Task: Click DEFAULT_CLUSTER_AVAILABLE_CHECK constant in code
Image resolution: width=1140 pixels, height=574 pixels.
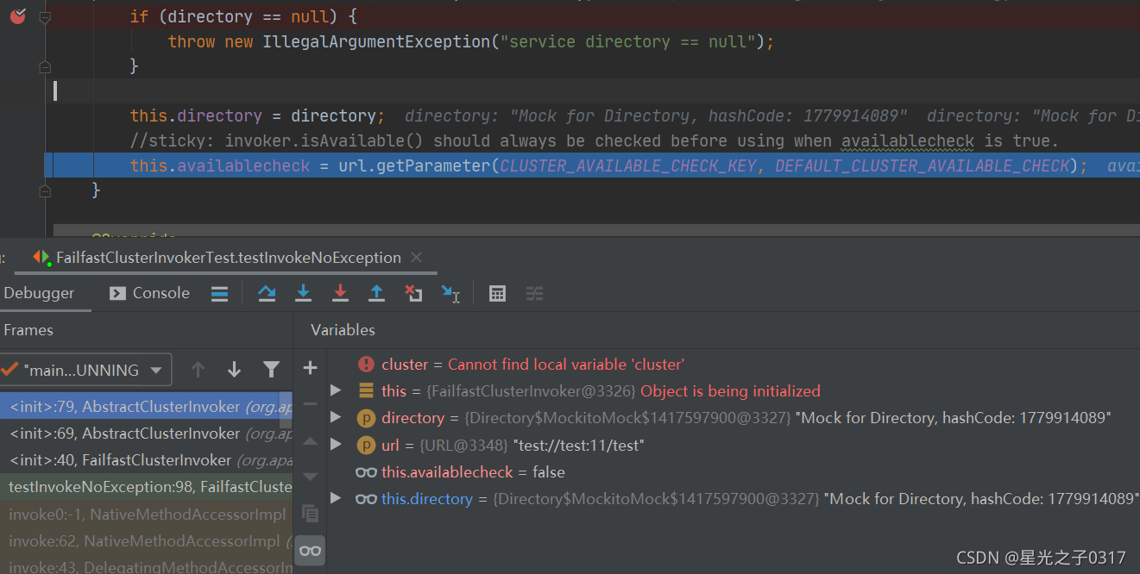Action: [923, 165]
